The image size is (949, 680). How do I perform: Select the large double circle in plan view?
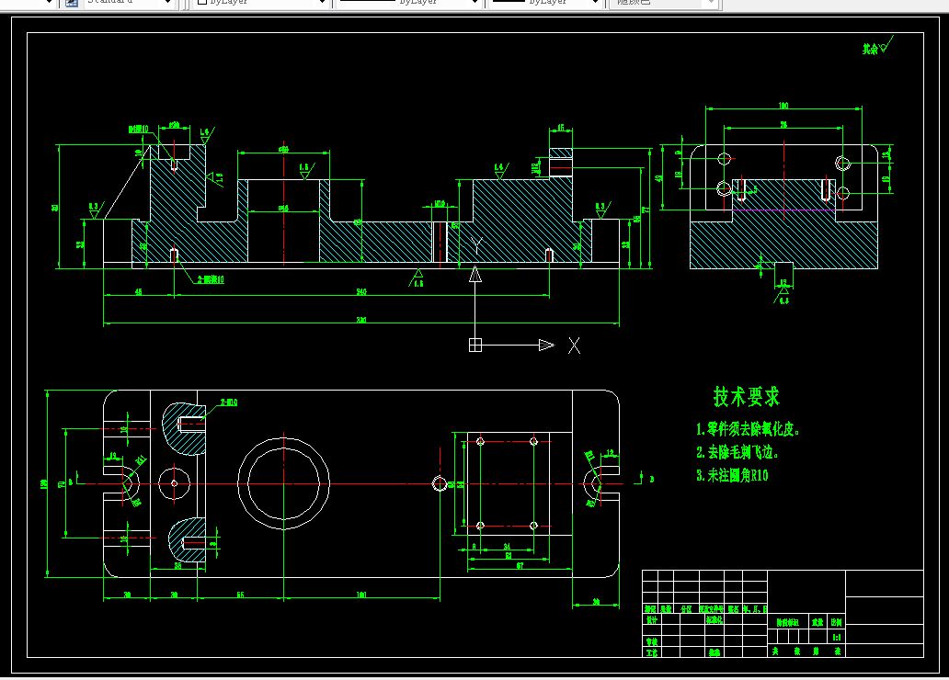point(283,483)
